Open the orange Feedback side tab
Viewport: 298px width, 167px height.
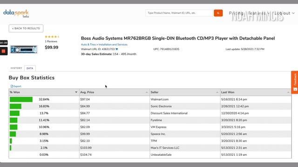[x=295, y=82]
